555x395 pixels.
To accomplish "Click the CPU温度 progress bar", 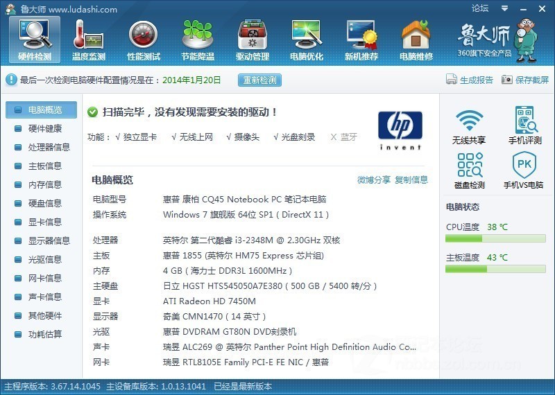I will [x=495, y=238].
